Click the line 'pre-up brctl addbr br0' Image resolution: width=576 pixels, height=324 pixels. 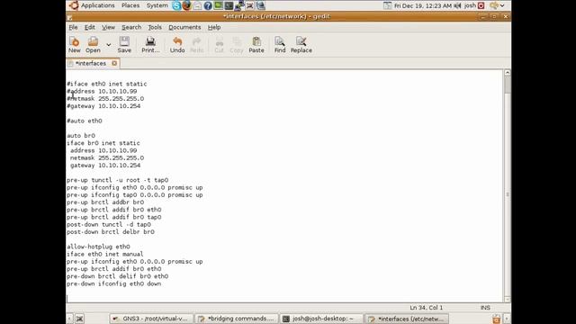click(x=105, y=202)
